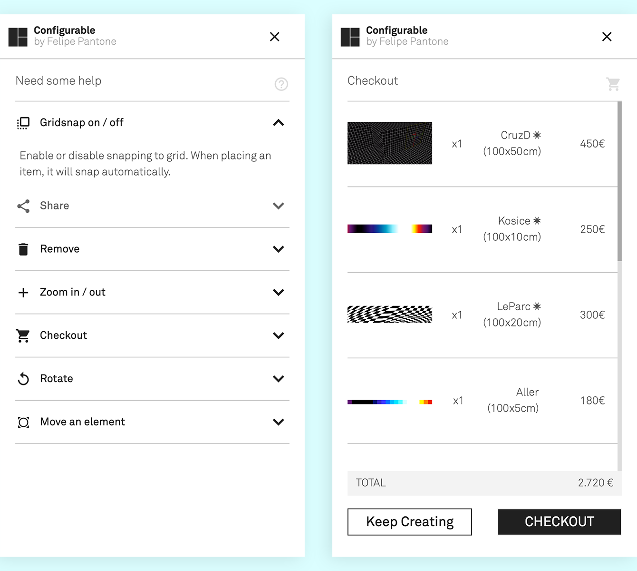Click the cart icon beside Checkout heading
Screen dimensions: 637x571
613,84
